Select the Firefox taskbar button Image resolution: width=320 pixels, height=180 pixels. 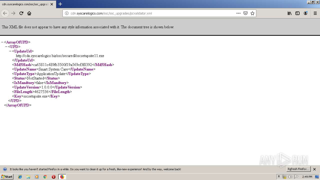62,177
